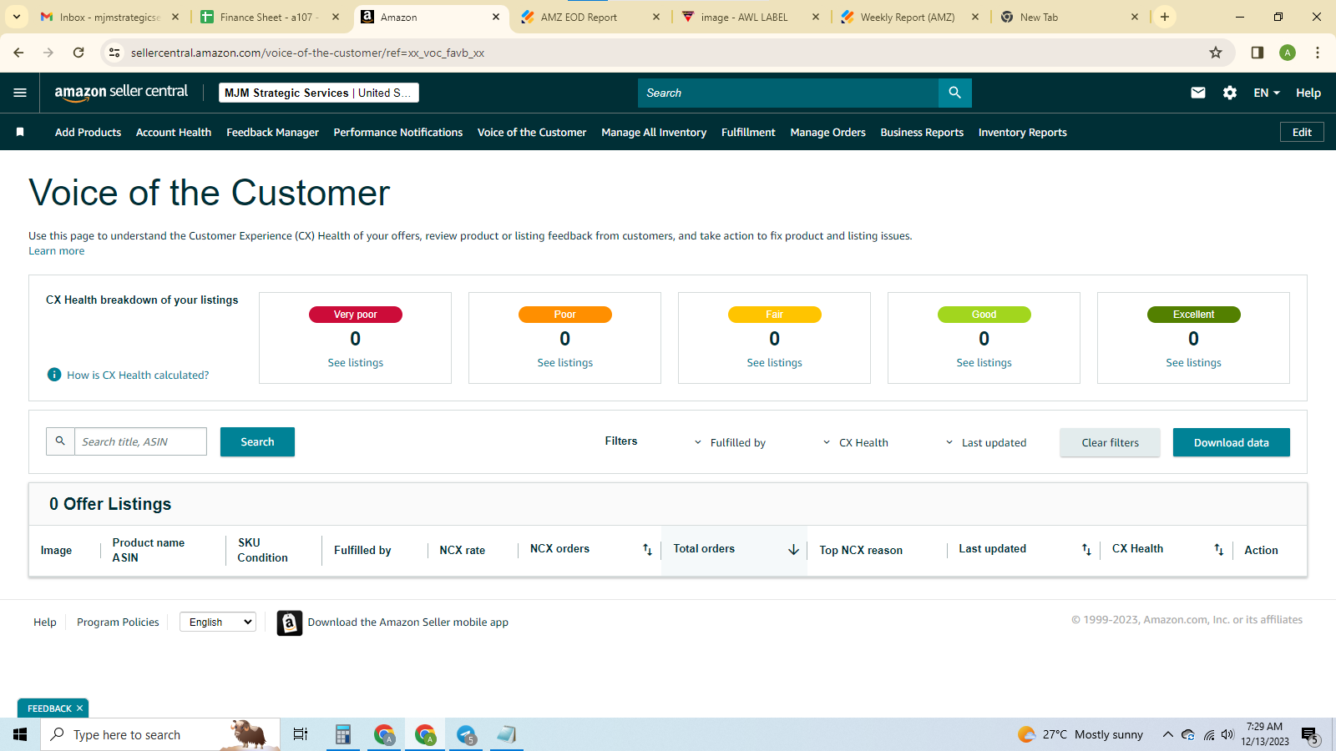Click the Windows Type here to search box
The image size is (1336, 751).
pyautogui.click(x=159, y=734)
